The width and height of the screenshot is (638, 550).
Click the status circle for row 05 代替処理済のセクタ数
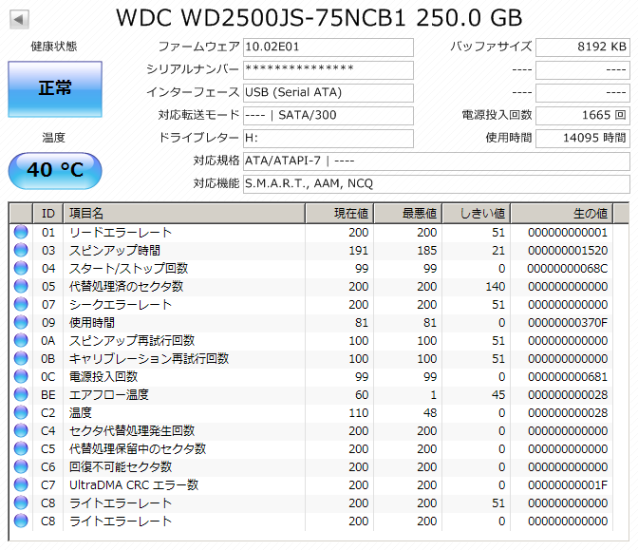click(x=21, y=286)
